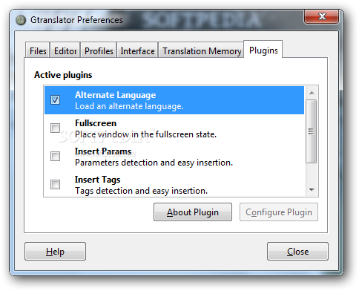
Task: Enable the Insert Params plugin checkbox
Action: [x=55, y=157]
